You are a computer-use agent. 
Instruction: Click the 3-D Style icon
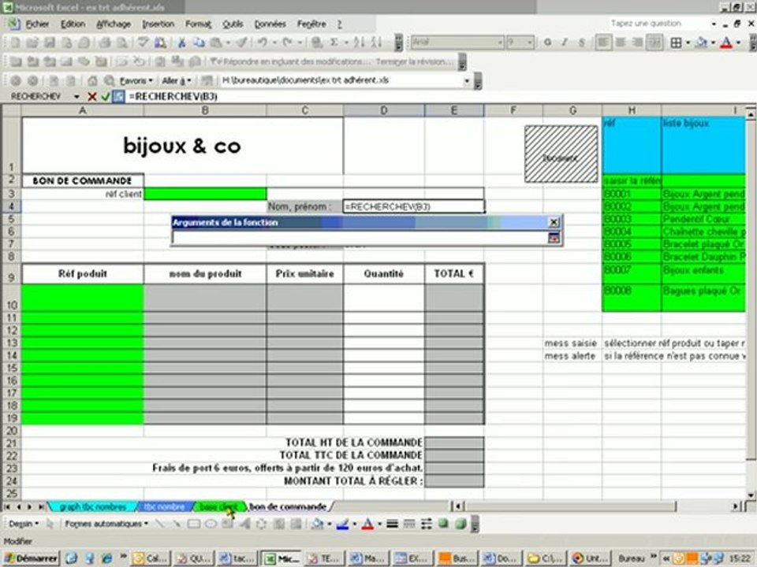pos(461,524)
